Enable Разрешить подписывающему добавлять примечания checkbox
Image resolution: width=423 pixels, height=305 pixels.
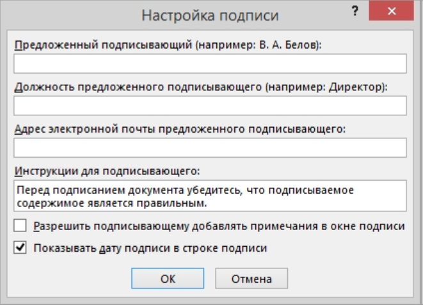[x=20, y=226]
